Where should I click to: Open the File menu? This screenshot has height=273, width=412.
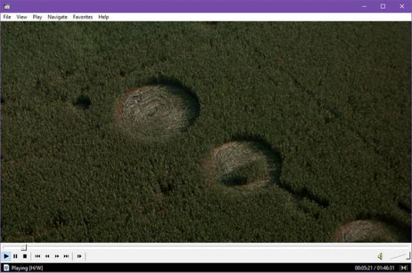coord(7,17)
